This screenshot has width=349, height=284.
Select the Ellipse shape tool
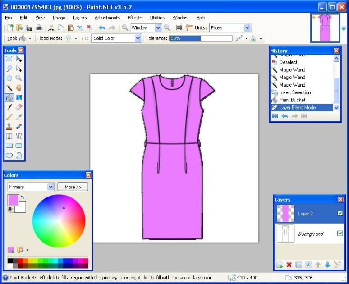(x=9, y=155)
